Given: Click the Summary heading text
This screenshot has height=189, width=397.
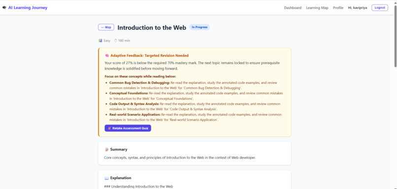Looking at the screenshot, I should point(119,150).
